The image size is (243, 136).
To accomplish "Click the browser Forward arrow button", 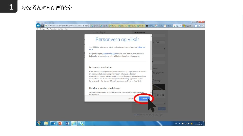I will click(x=42, y=26).
